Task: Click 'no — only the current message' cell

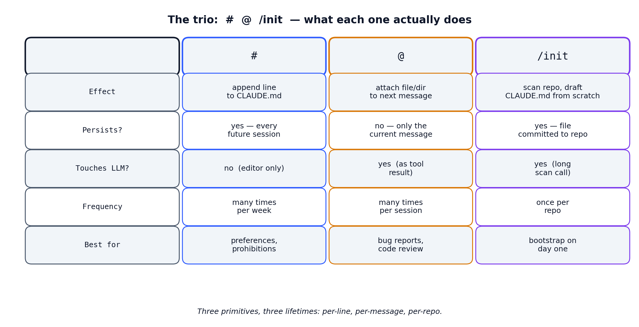Action: (x=401, y=130)
